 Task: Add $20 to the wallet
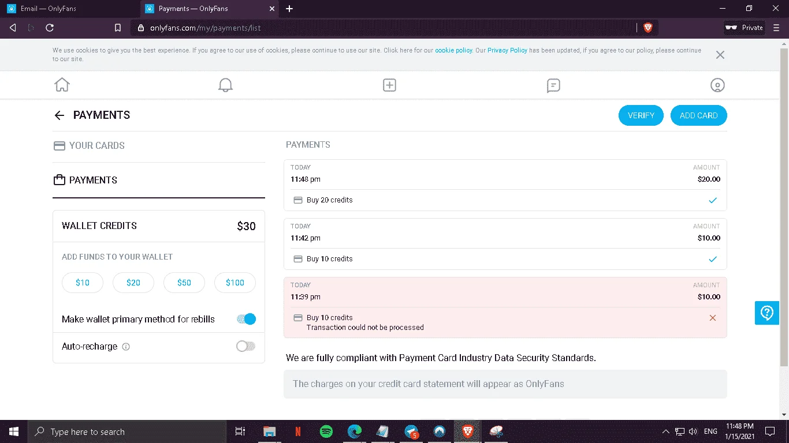[x=133, y=283]
